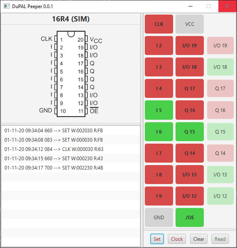Toggle the bright green Q 15 button
237x248 pixels.
190,131
